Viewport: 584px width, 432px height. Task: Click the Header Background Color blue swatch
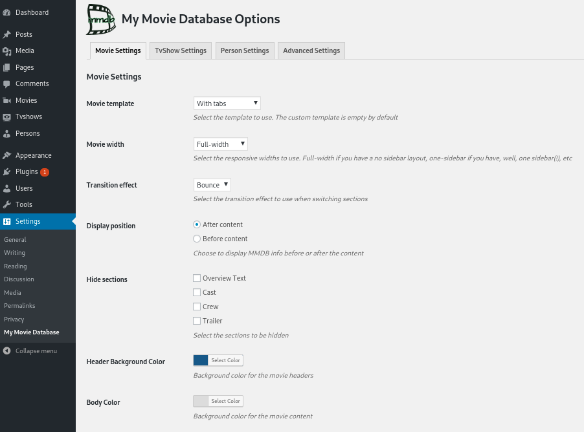(x=201, y=360)
